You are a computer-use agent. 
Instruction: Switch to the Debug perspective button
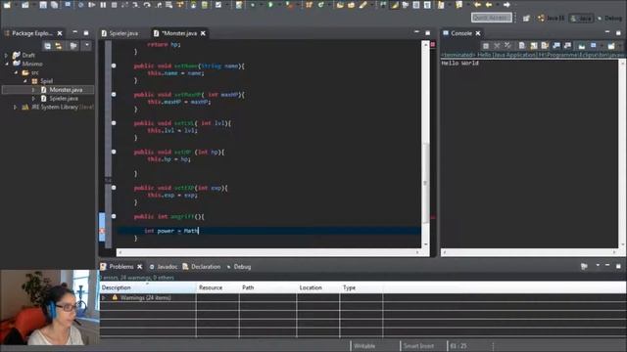point(609,18)
